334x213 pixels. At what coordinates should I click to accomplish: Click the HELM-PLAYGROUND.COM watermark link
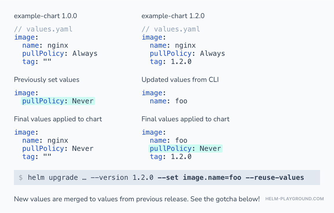coord(294,199)
